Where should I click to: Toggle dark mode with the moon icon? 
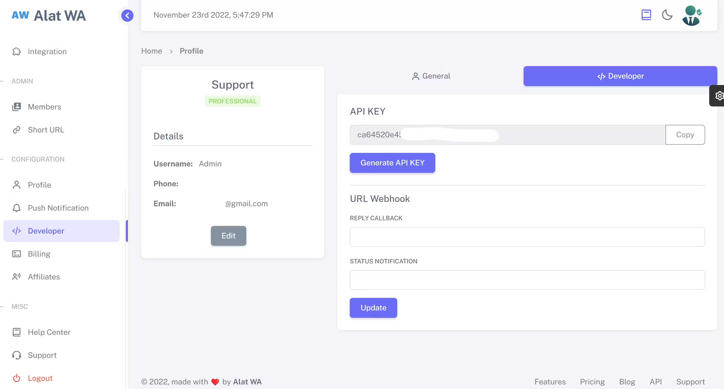pyautogui.click(x=667, y=15)
